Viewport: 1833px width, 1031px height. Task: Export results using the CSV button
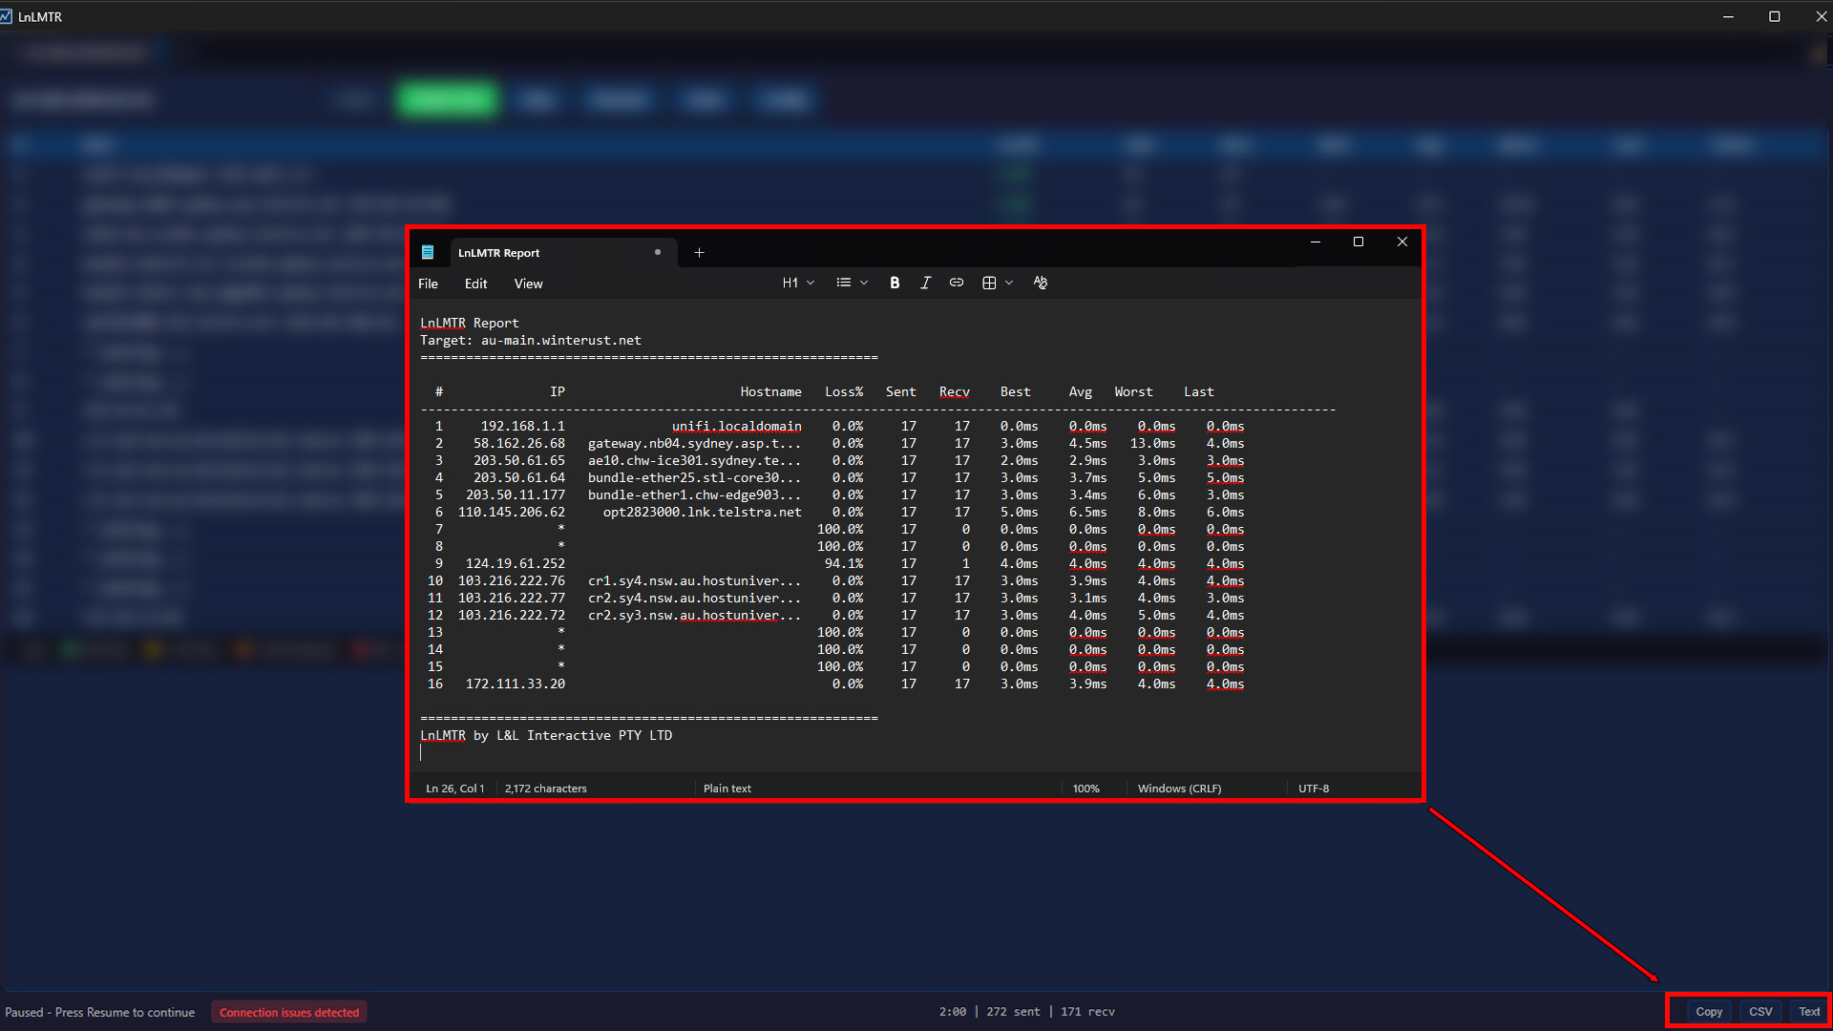(1759, 1011)
